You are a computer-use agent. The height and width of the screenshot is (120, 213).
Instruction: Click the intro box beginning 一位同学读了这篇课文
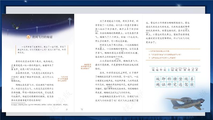tap(42, 50)
